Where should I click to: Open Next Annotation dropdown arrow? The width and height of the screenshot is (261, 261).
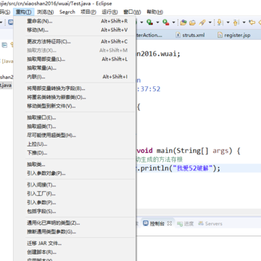(228, 22)
